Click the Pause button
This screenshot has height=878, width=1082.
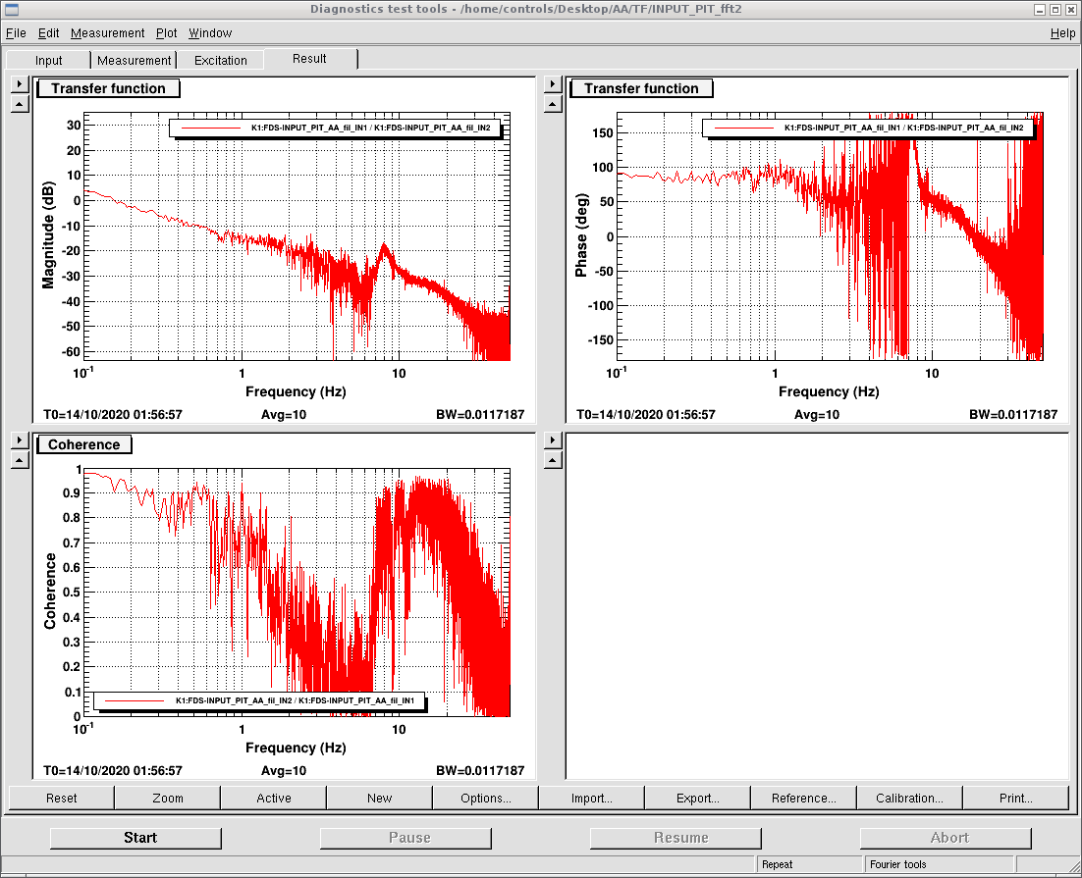pos(406,838)
